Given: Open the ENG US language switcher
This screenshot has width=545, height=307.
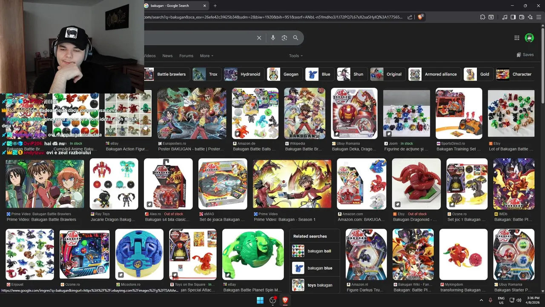Looking at the screenshot, I should pyautogui.click(x=501, y=300).
